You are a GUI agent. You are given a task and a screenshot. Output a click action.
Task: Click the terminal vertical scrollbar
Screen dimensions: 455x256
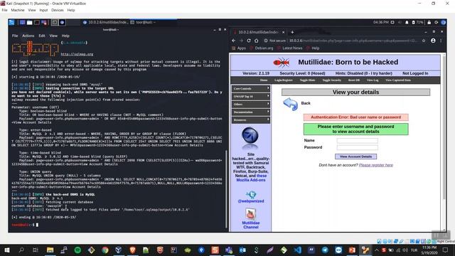[x=226, y=188]
